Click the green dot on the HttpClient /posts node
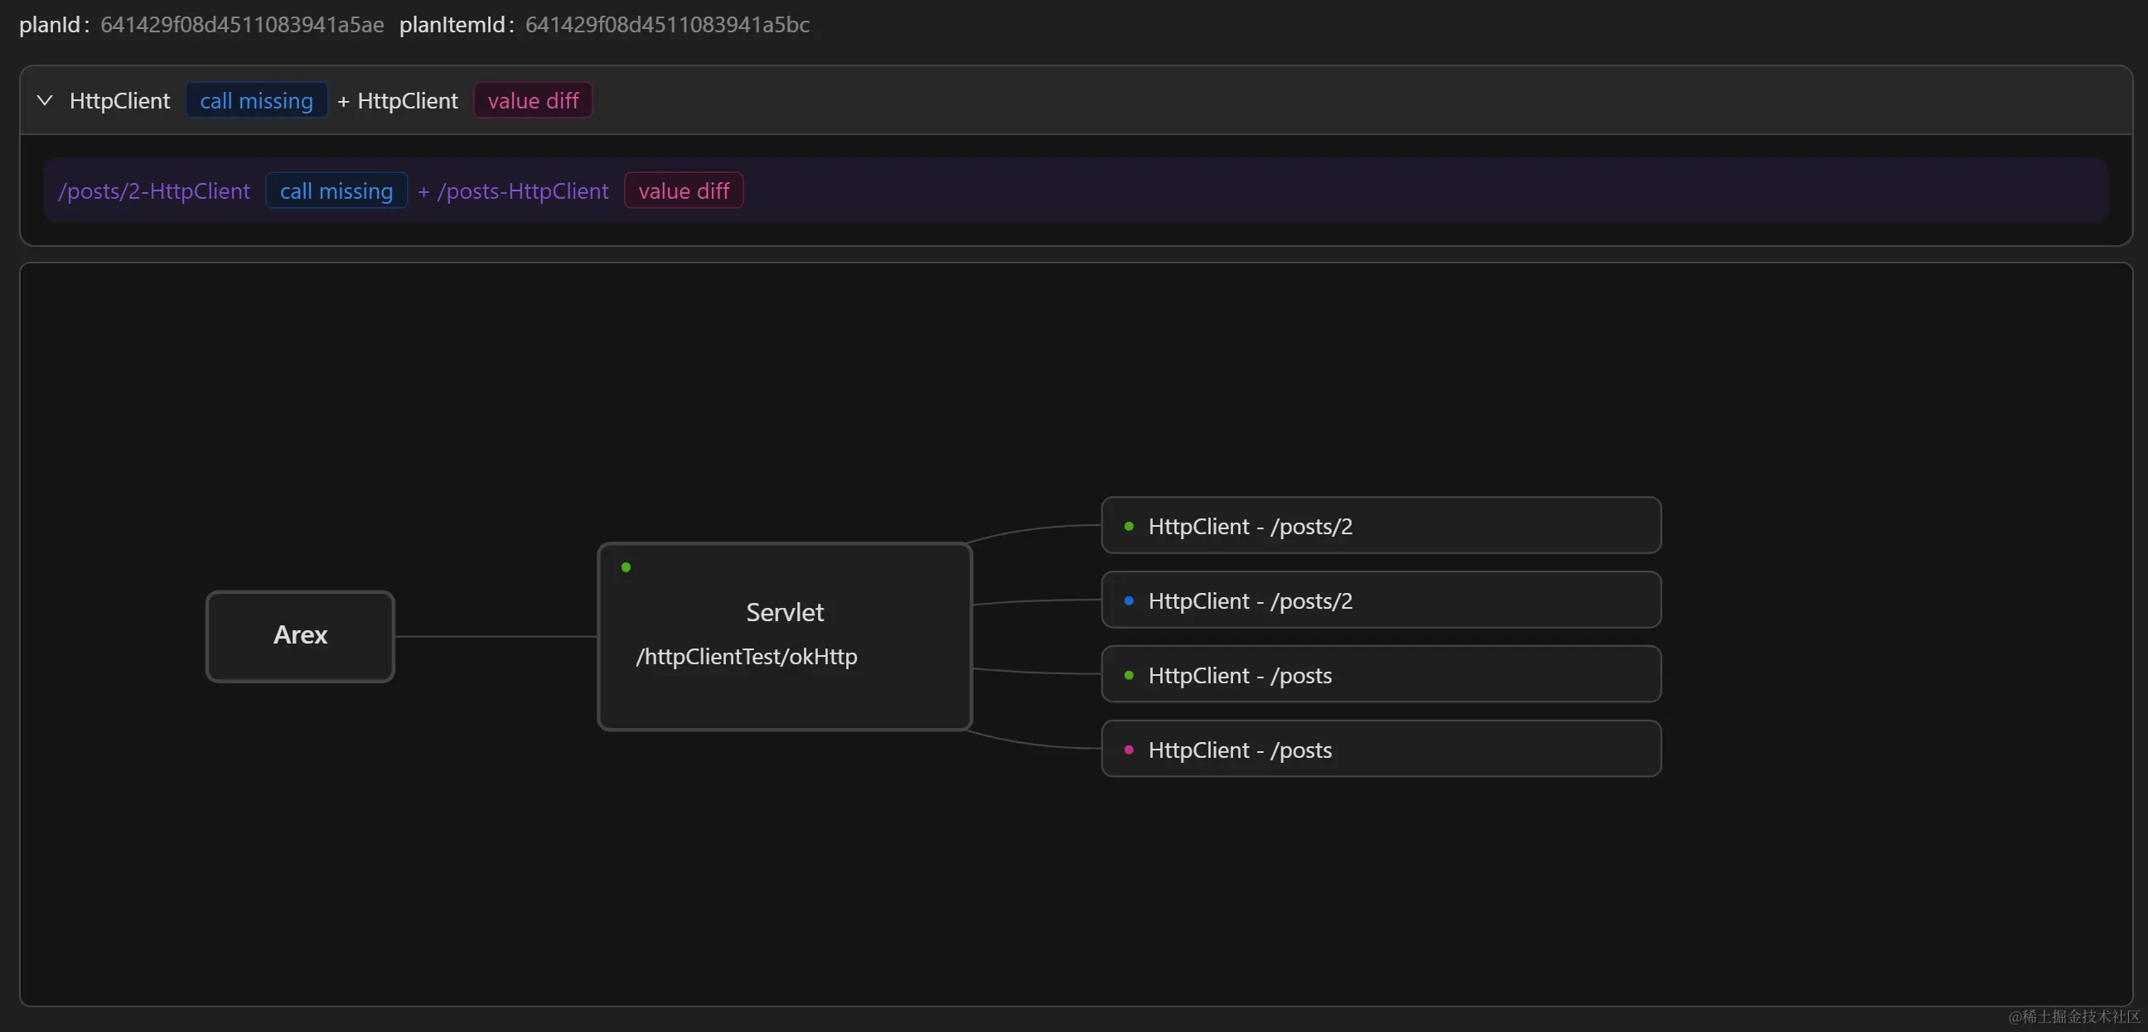Screen dimensions: 2148x1032 [x=1129, y=675]
